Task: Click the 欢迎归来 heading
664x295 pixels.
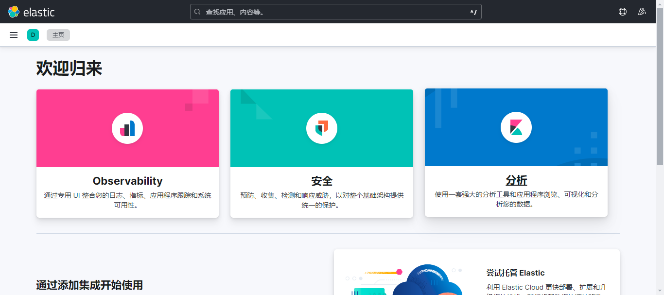Action: (69, 69)
